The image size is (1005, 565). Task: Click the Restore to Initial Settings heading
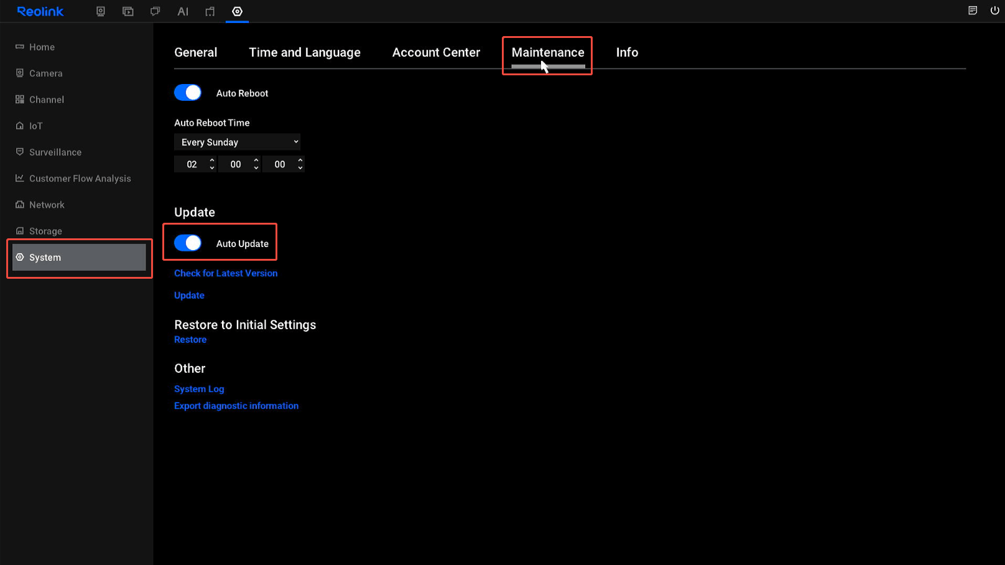pyautogui.click(x=245, y=325)
